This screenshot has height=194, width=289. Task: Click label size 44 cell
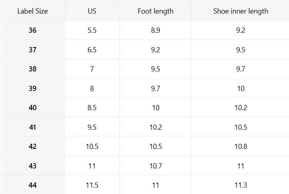coord(32,185)
